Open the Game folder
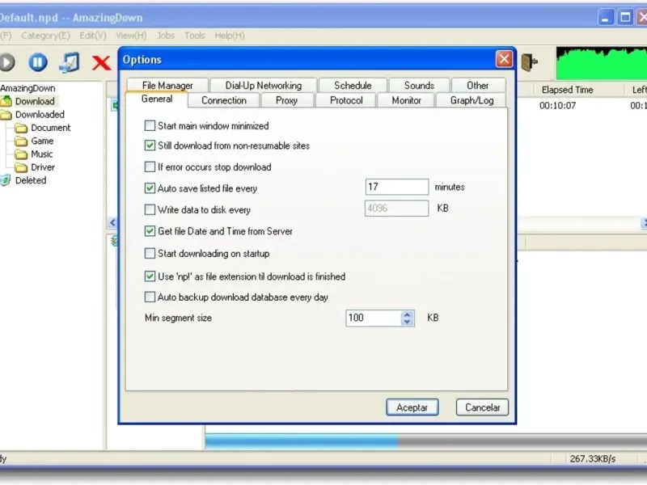The width and height of the screenshot is (647, 485). (42, 141)
